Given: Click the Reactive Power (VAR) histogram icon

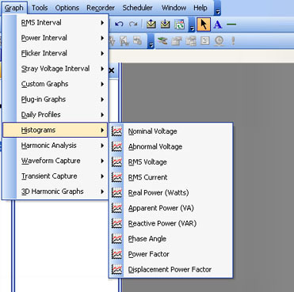Looking at the screenshot, I should click(116, 223).
